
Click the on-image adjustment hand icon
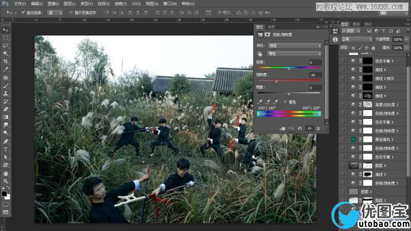(260, 54)
